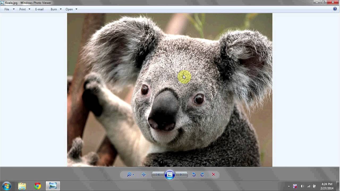Fit the photo to actual size
The height and width of the screenshot is (191, 340).
pyautogui.click(x=144, y=175)
